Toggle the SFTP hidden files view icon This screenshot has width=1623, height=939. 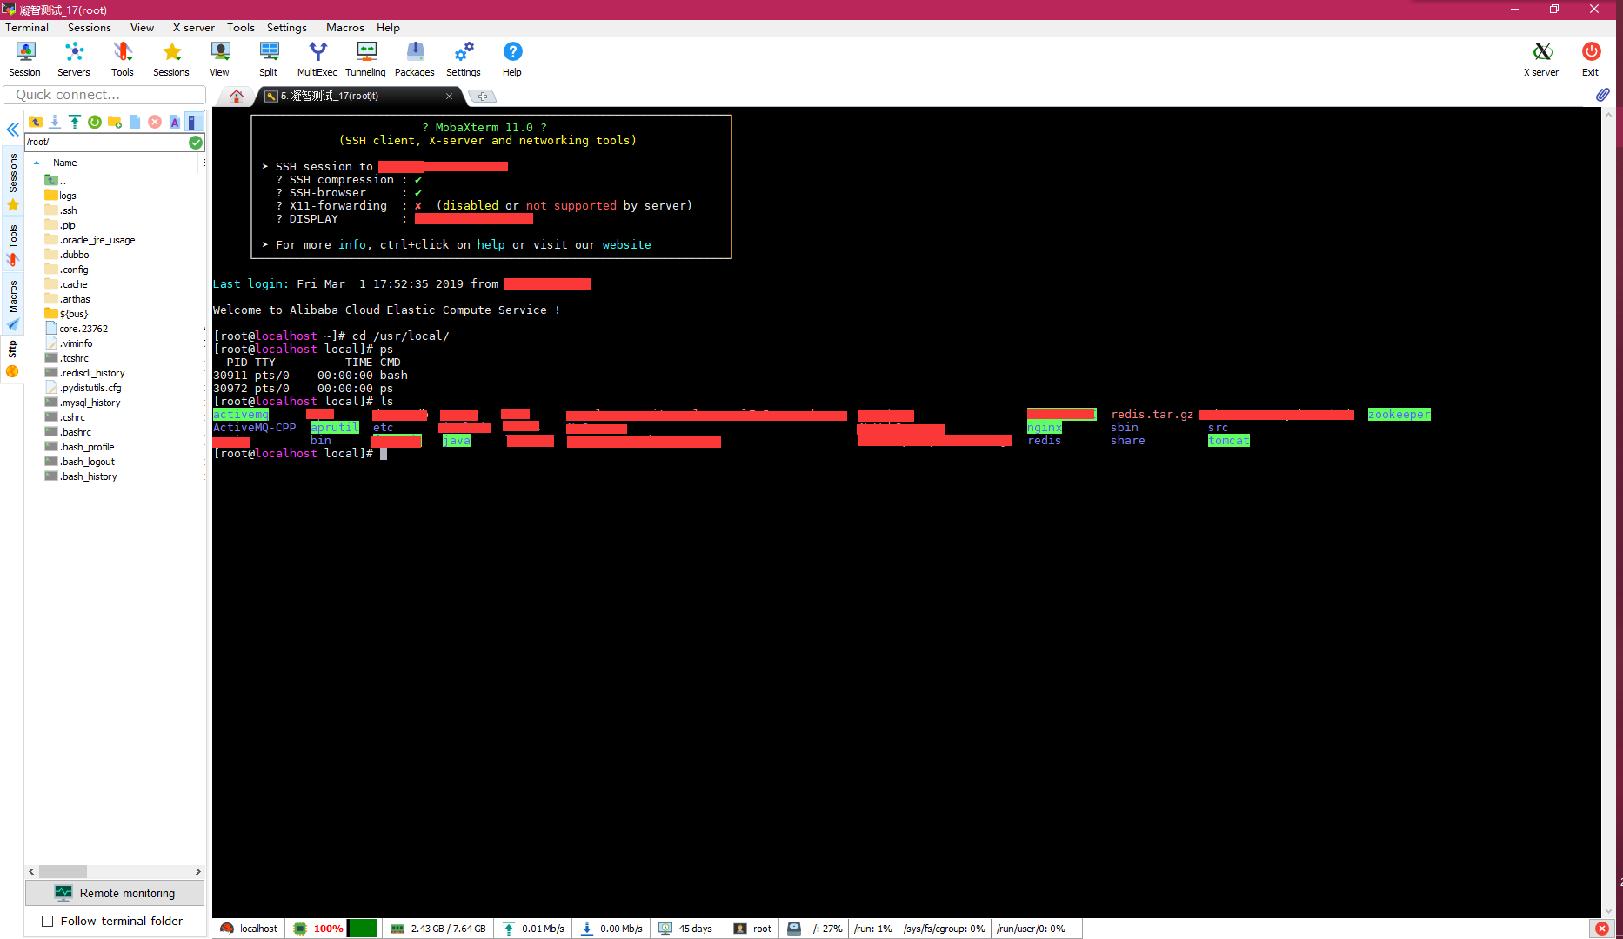click(194, 122)
